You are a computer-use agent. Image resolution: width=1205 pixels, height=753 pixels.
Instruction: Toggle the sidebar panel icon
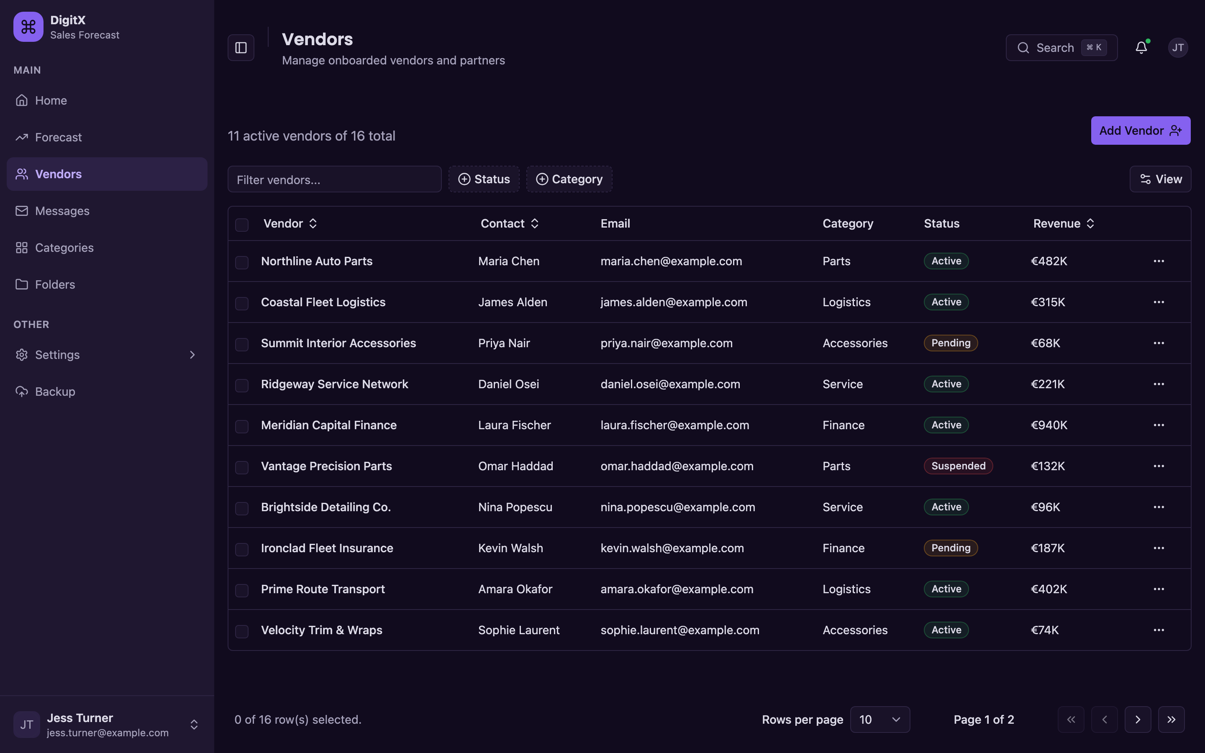pyautogui.click(x=241, y=48)
